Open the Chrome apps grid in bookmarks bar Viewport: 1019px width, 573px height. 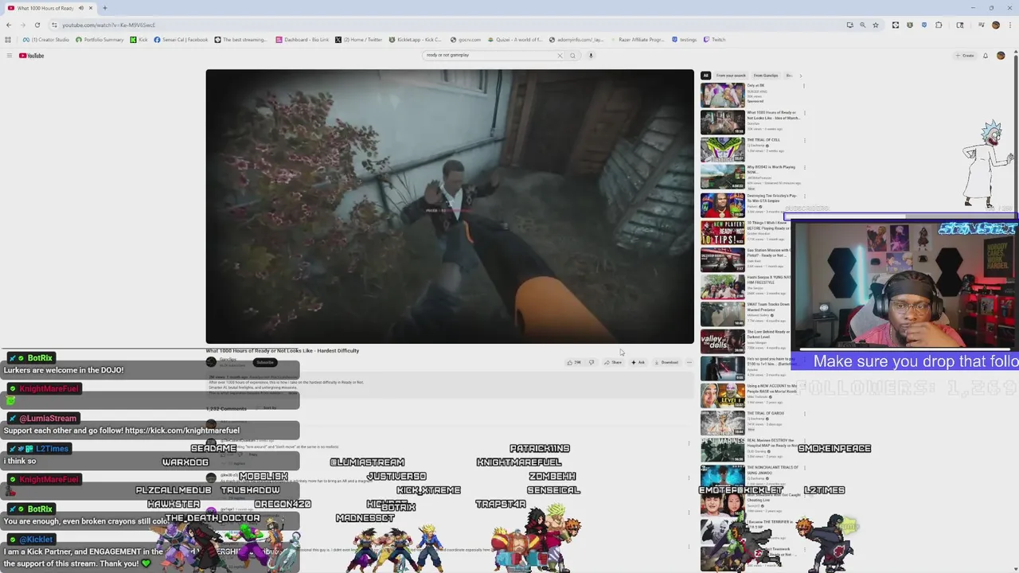pyautogui.click(x=8, y=40)
